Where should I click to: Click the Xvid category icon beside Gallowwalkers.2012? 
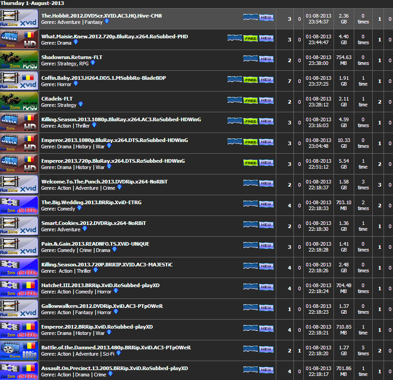pyautogui.click(x=19, y=309)
